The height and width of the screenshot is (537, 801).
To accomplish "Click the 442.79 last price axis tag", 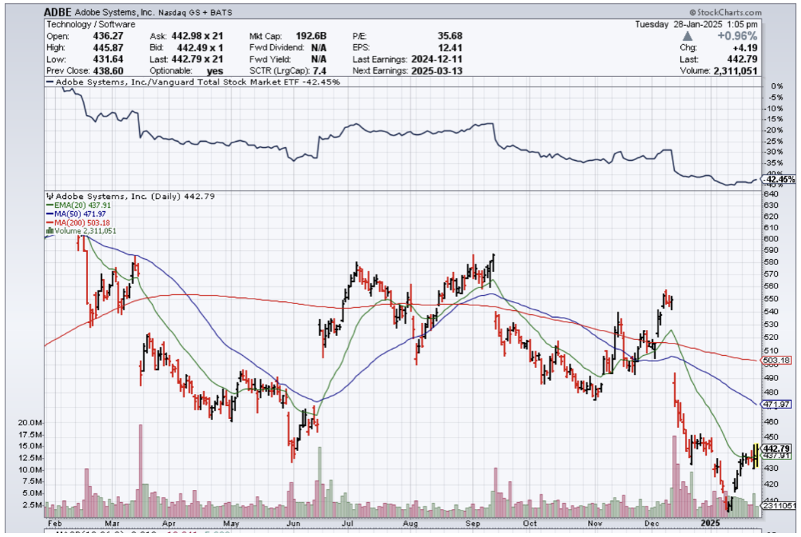I will (778, 448).
